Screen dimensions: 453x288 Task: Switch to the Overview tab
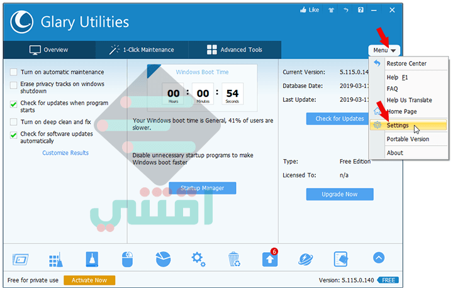(x=49, y=50)
